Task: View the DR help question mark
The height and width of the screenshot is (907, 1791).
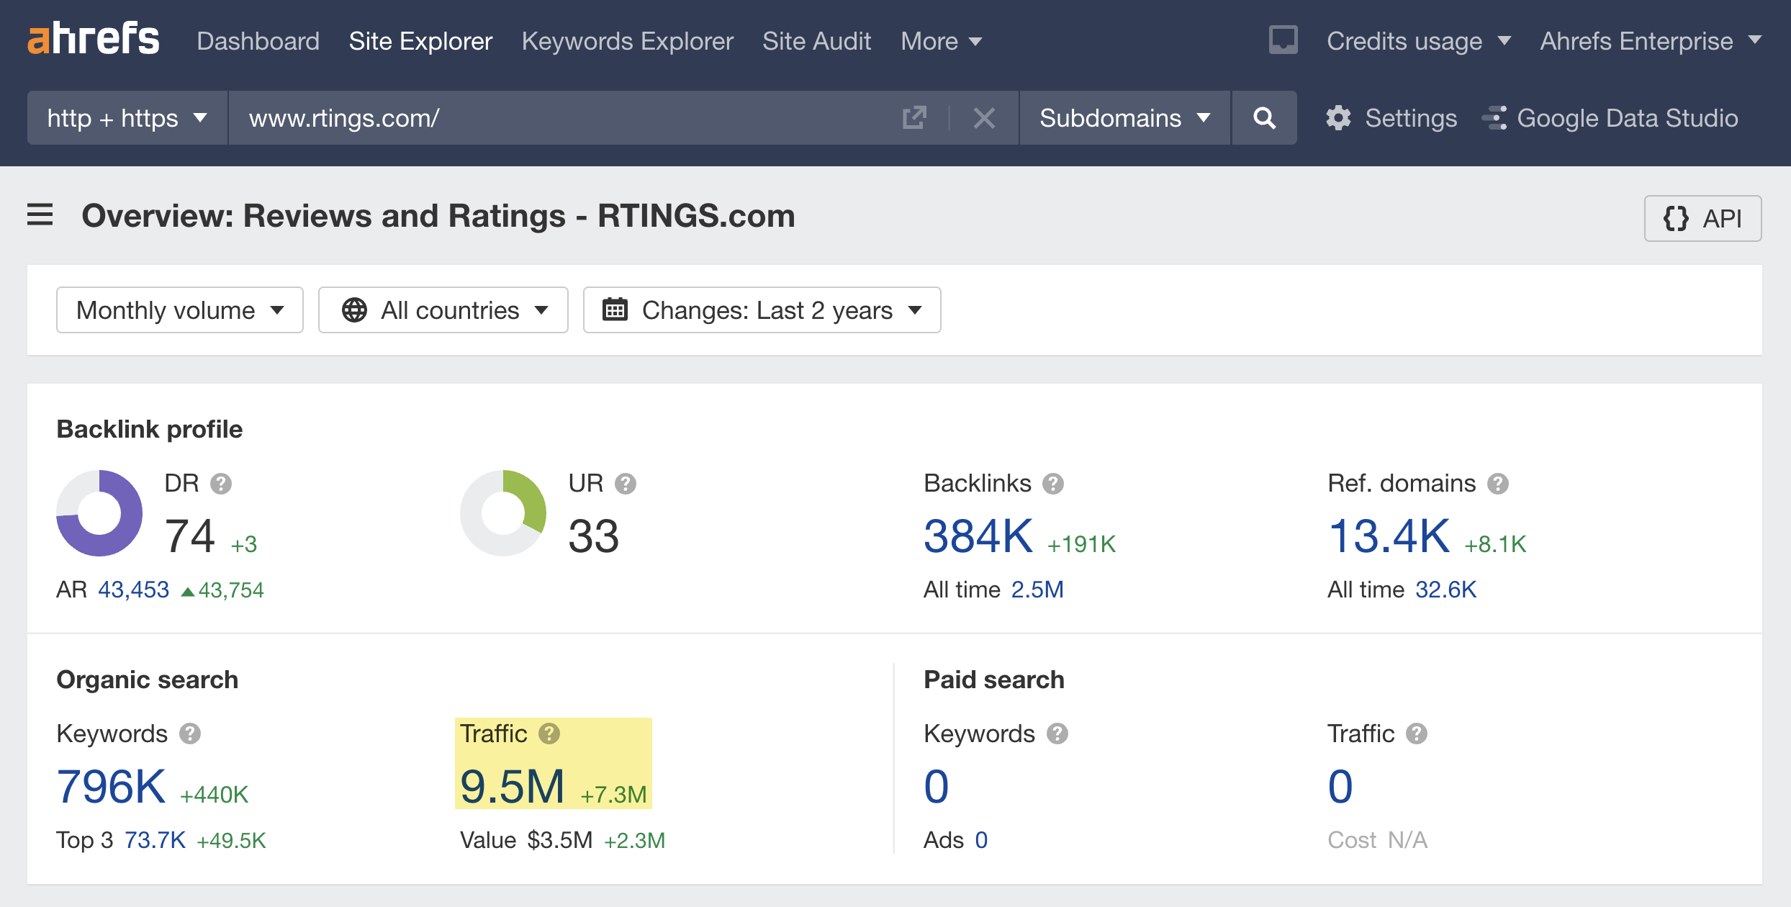Action: (x=222, y=484)
